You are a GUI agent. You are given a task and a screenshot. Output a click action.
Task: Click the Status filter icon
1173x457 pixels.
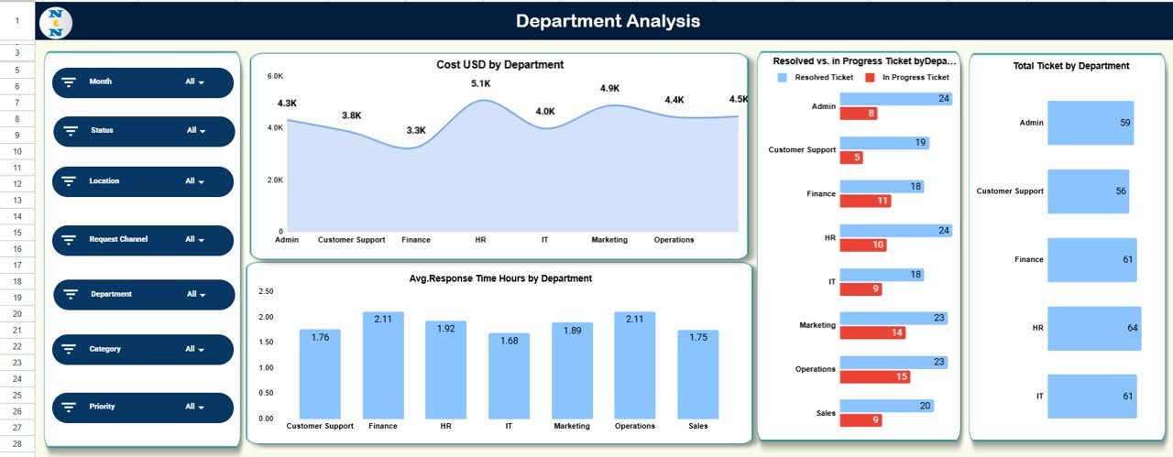71,131
